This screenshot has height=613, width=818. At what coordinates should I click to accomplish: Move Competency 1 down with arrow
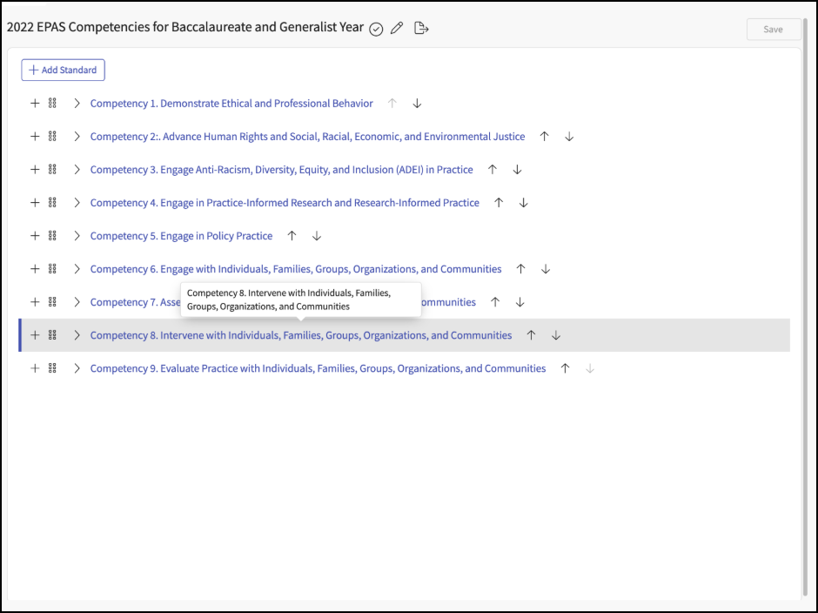tap(417, 104)
